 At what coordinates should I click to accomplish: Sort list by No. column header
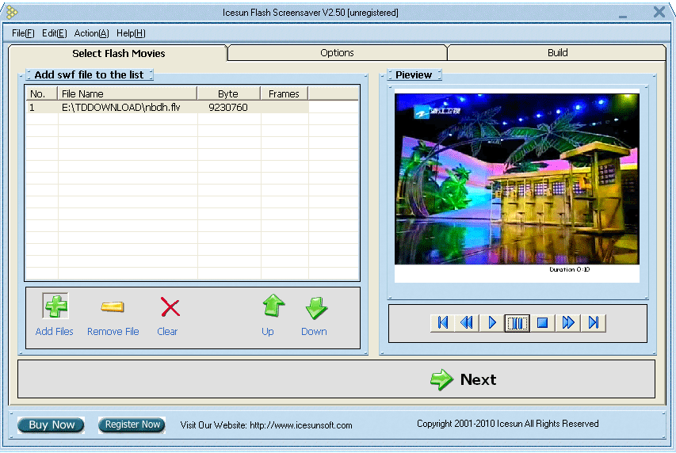pyautogui.click(x=41, y=93)
